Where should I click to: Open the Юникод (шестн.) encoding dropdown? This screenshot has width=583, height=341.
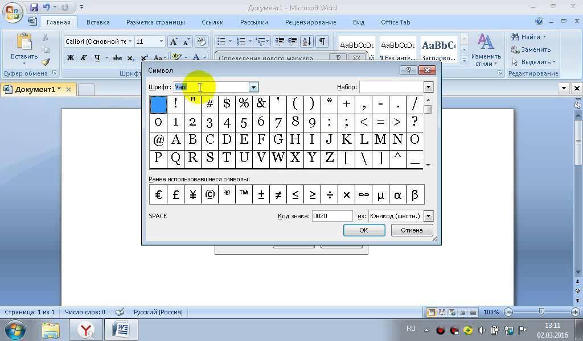[428, 216]
